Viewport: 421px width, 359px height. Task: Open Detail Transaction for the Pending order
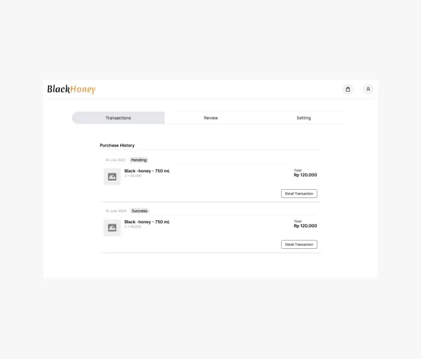pos(299,193)
